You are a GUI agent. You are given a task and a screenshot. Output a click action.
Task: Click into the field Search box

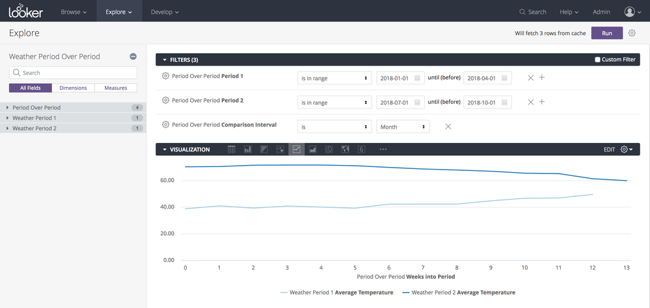pyautogui.click(x=73, y=72)
